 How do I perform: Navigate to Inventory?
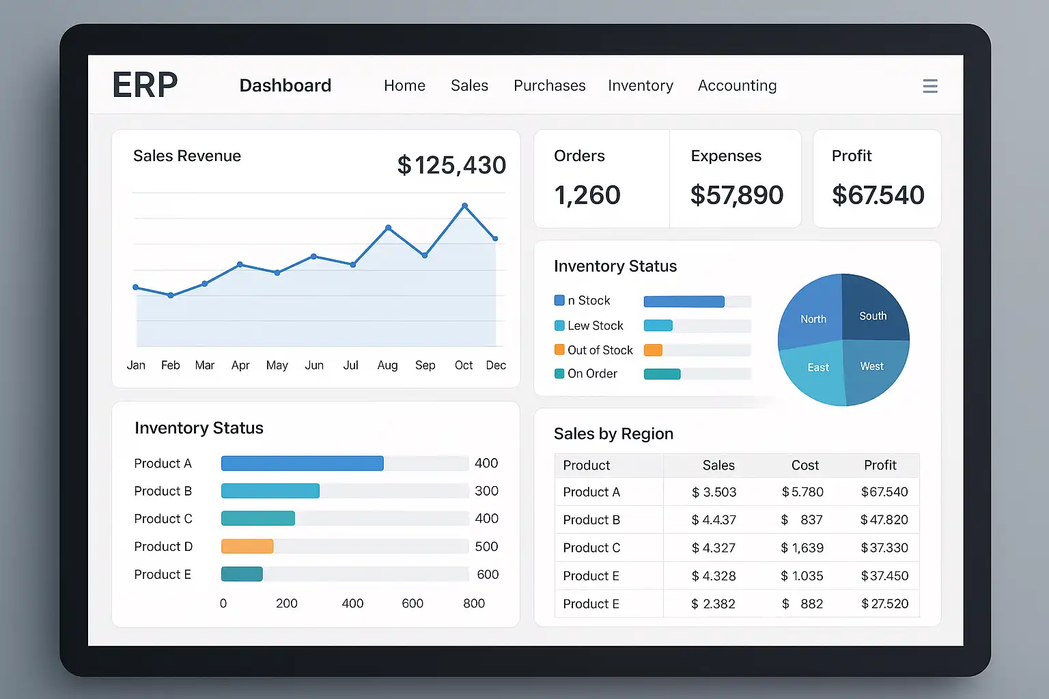[641, 85]
